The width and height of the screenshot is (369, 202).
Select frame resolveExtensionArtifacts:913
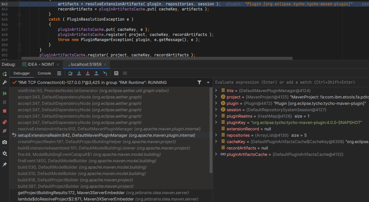(x=110, y=129)
